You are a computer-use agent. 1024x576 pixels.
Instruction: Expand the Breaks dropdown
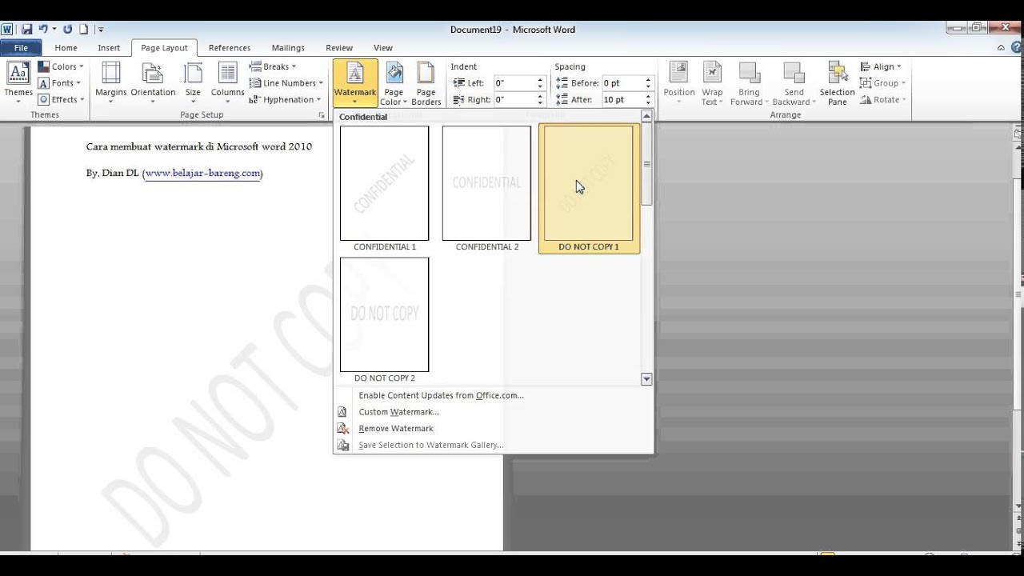tap(272, 66)
